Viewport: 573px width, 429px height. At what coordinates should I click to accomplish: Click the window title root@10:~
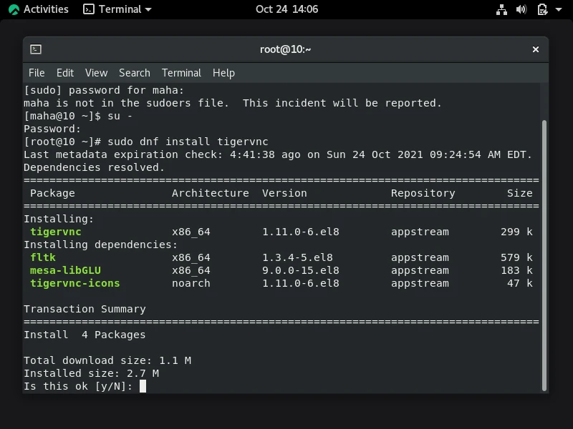286,49
